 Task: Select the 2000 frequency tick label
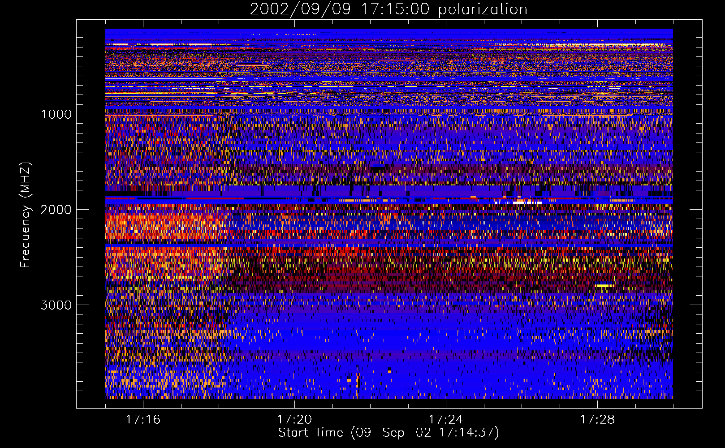[56, 210]
